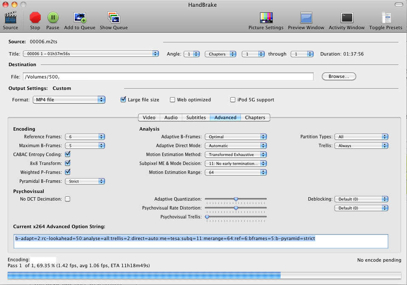Open the Preview Window icon

(306, 18)
